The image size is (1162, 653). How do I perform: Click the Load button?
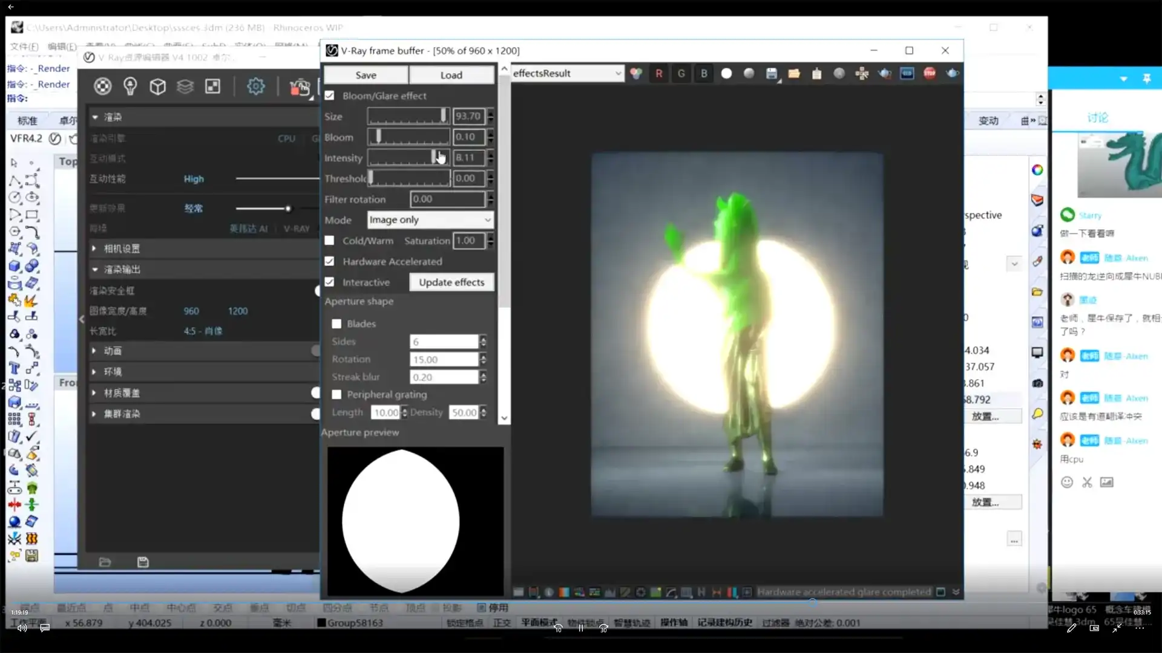(x=451, y=75)
